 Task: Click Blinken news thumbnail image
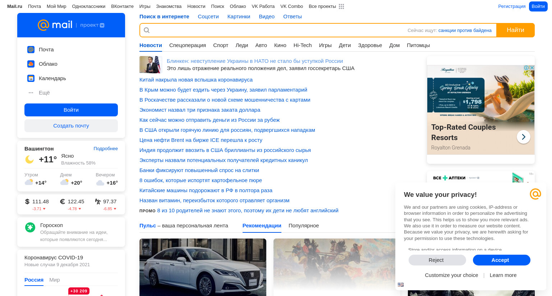151,65
